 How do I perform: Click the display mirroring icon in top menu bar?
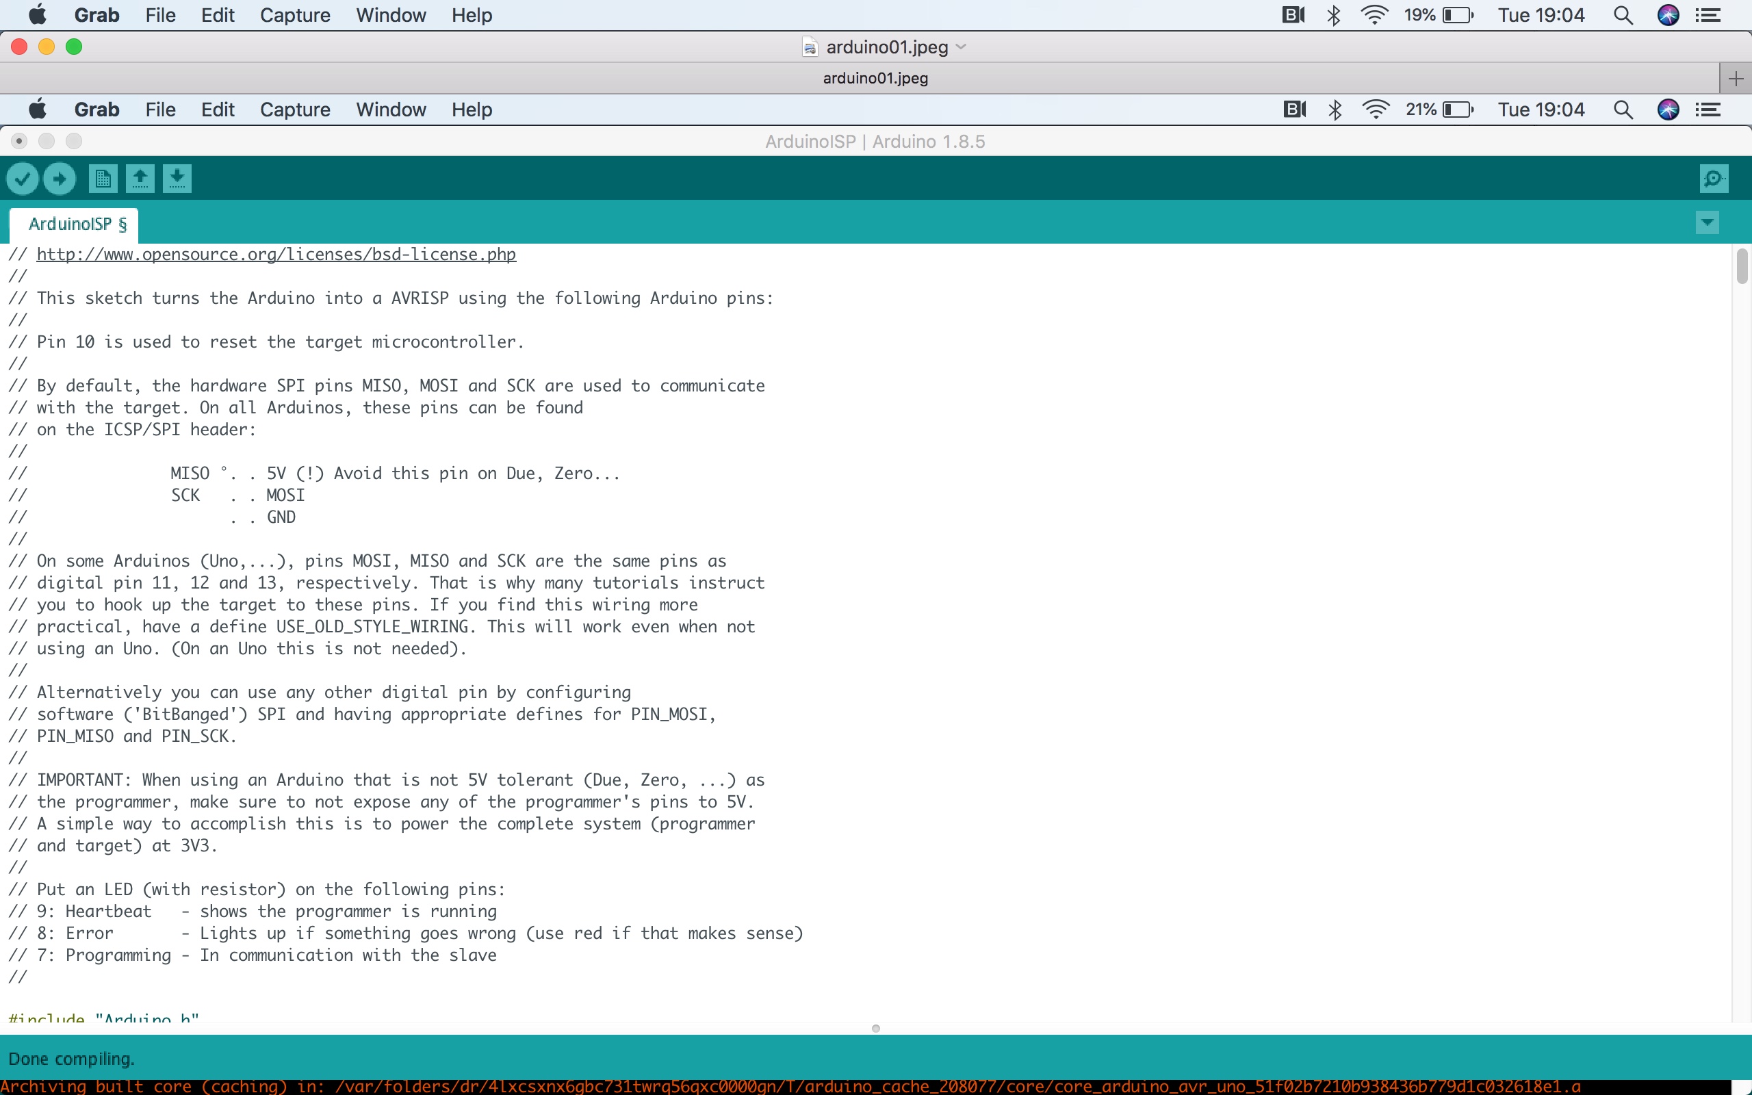[1293, 15]
